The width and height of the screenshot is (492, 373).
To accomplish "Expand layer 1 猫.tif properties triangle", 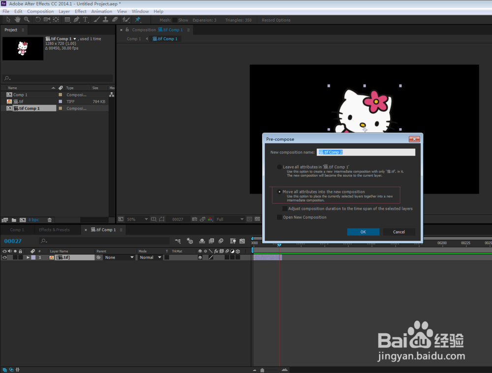I will (28, 257).
